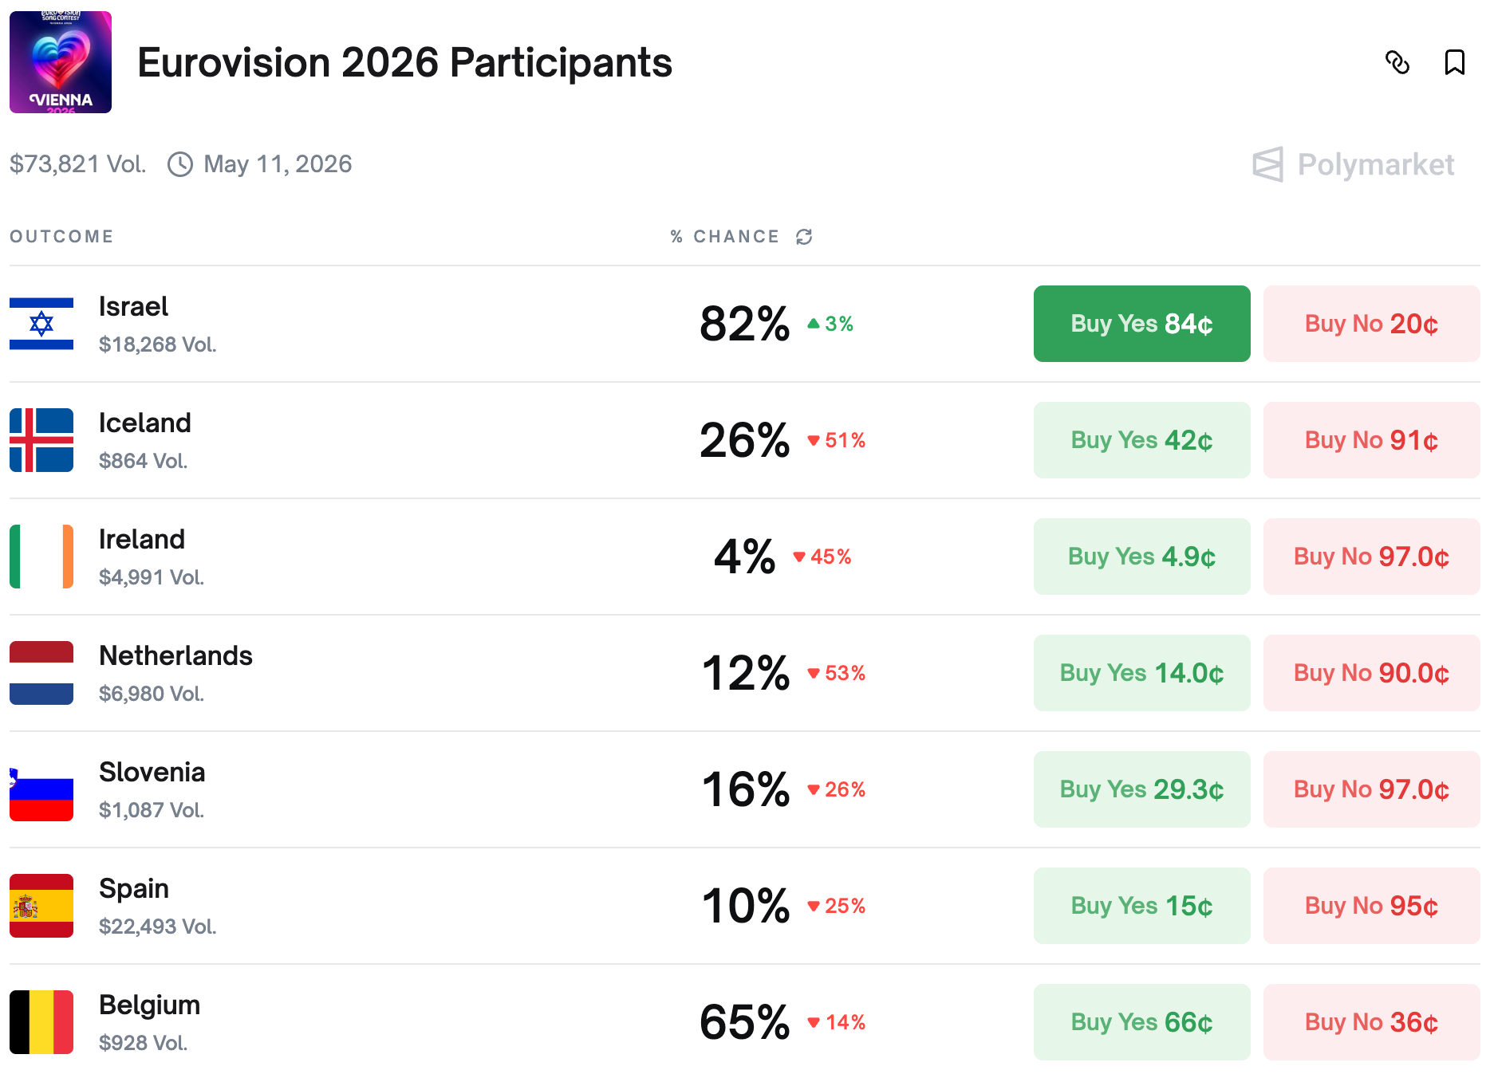Click the refresh icon beside % Chance
This screenshot has width=1490, height=1078.
pyautogui.click(x=804, y=237)
